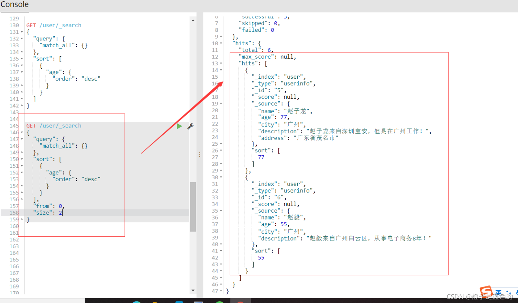Click "order": "desc" on line 153
This screenshot has height=303, width=518.
click(x=76, y=179)
